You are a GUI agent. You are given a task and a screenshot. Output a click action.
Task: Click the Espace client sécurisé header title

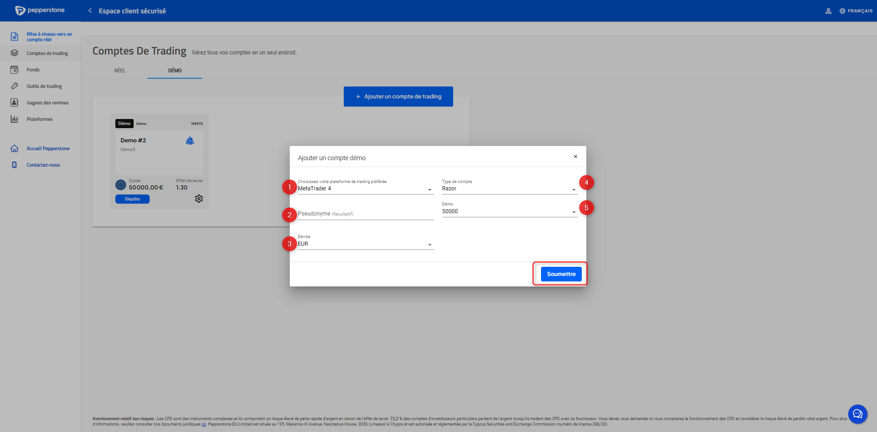click(132, 11)
